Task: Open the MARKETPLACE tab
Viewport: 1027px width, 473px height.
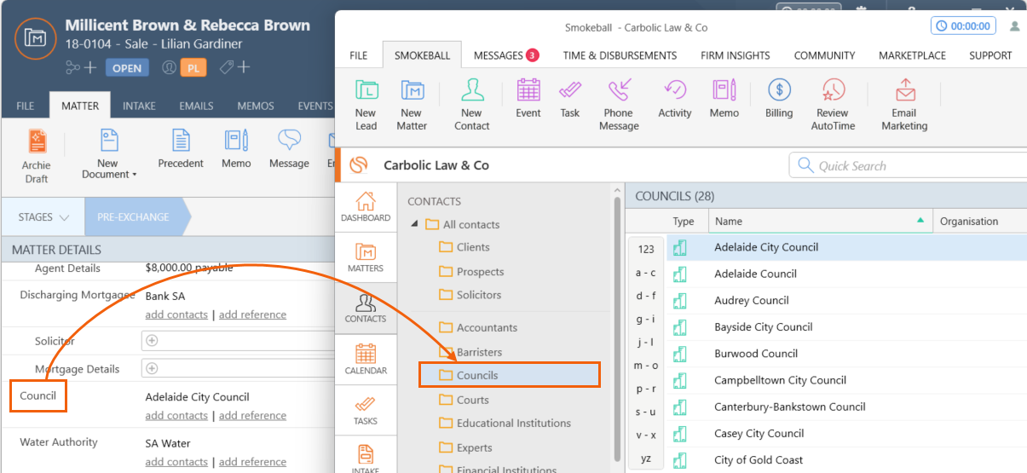Action: coord(912,55)
